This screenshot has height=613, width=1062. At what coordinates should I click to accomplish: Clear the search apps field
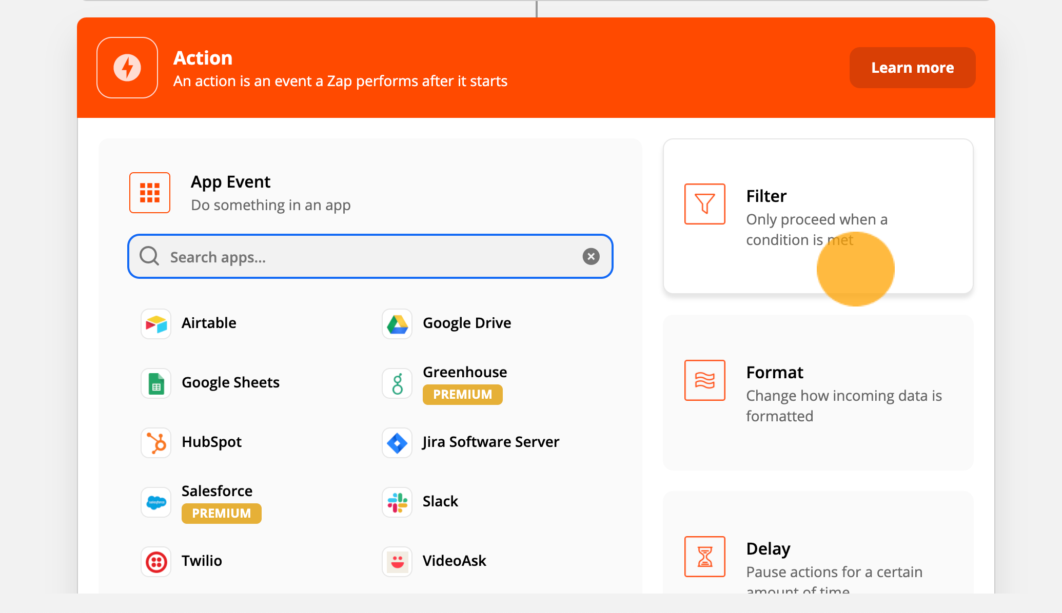click(591, 256)
